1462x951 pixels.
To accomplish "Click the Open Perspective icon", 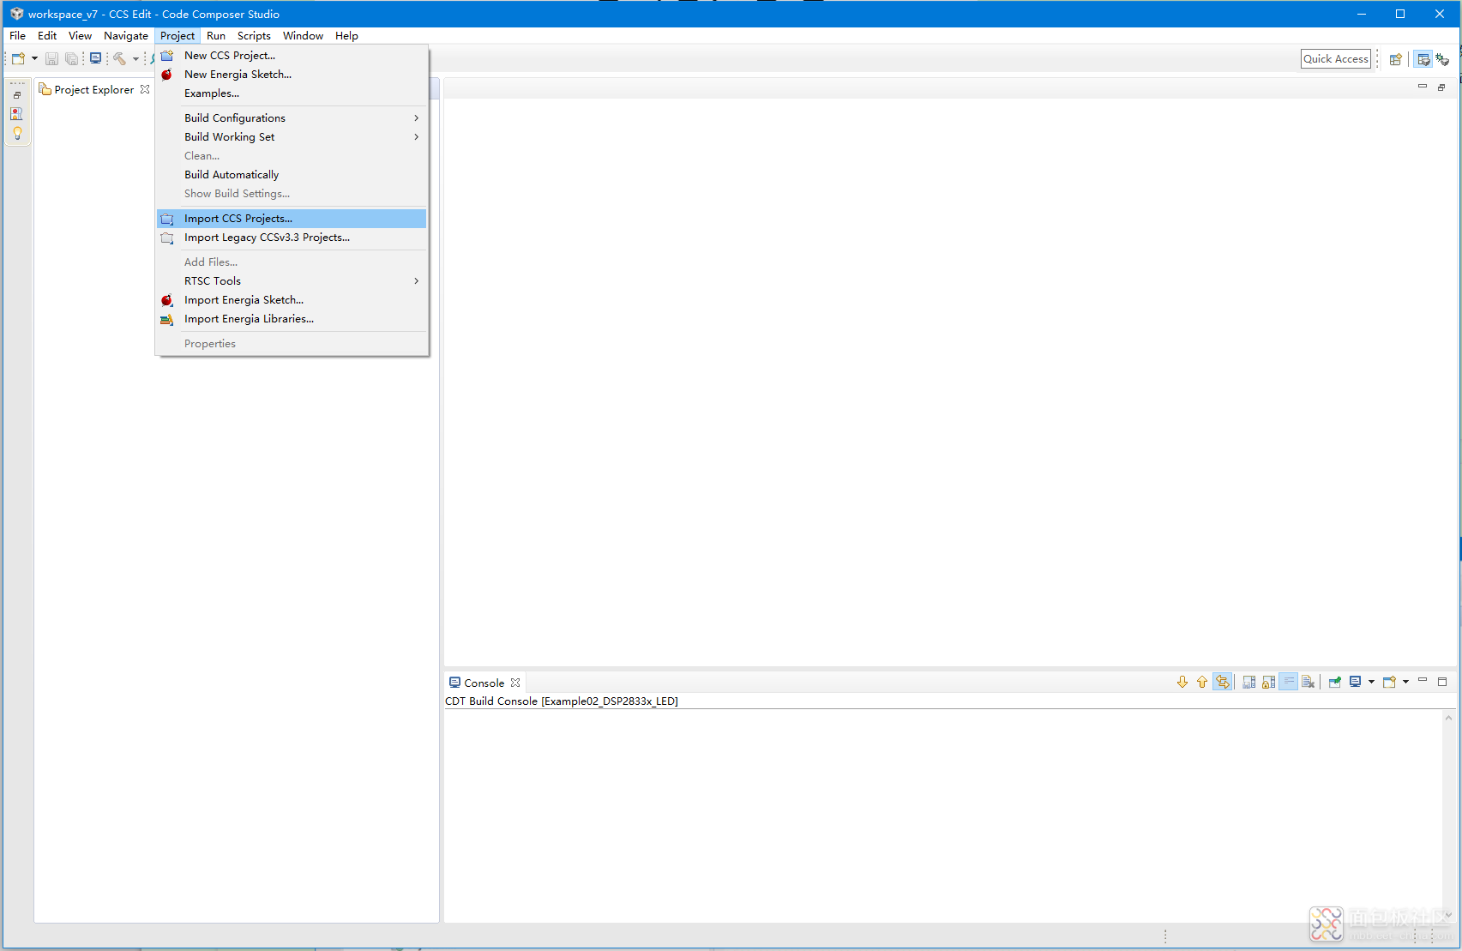I will 1395,59.
